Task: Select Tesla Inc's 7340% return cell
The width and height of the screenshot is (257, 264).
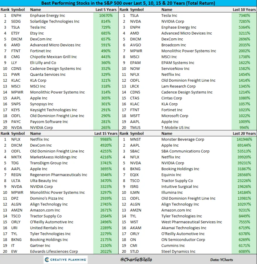Action: (x=244, y=16)
